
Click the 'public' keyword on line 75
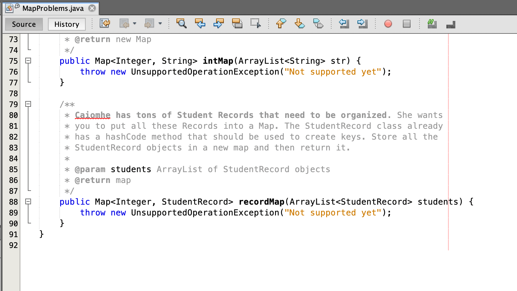pos(75,61)
